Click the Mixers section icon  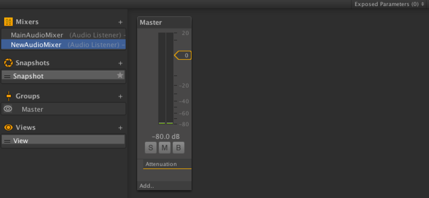click(8, 22)
